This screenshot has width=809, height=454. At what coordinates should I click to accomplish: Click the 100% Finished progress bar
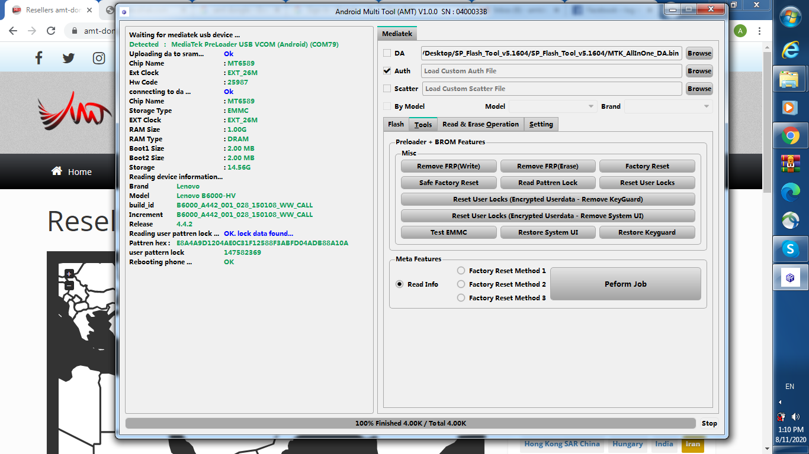(x=410, y=423)
